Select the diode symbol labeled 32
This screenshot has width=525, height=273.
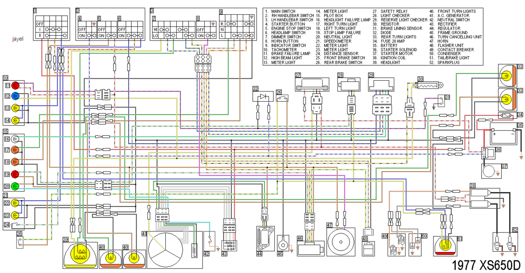pos(263,96)
